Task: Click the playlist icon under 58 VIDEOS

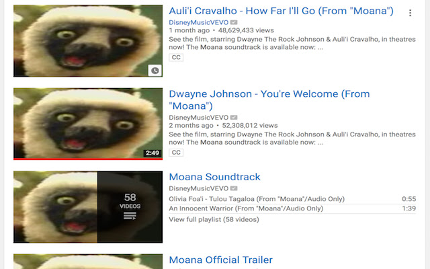Action: pyautogui.click(x=130, y=216)
